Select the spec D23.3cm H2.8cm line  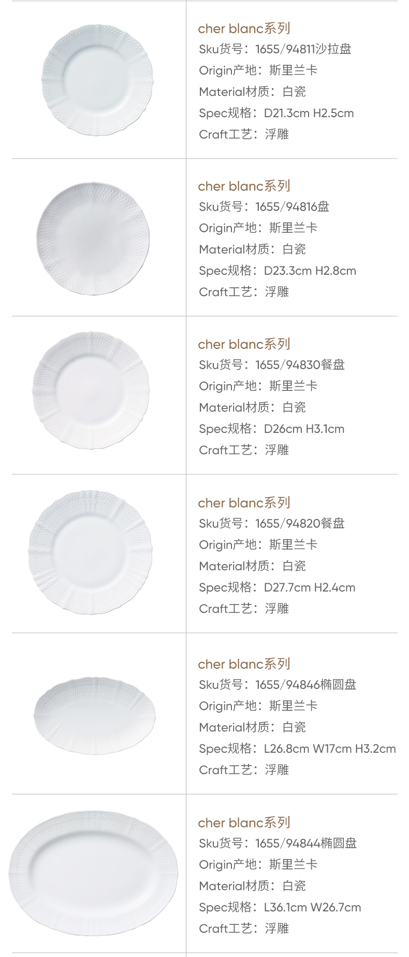tap(277, 271)
